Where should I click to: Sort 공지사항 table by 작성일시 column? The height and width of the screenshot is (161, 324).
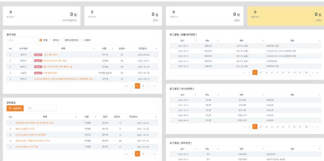[x=156, y=49]
